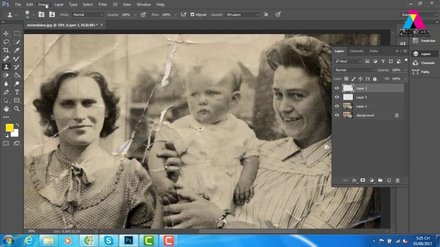Image resolution: width=440 pixels, height=247 pixels.
Task: Switch to the Channels tab
Action: point(356,51)
